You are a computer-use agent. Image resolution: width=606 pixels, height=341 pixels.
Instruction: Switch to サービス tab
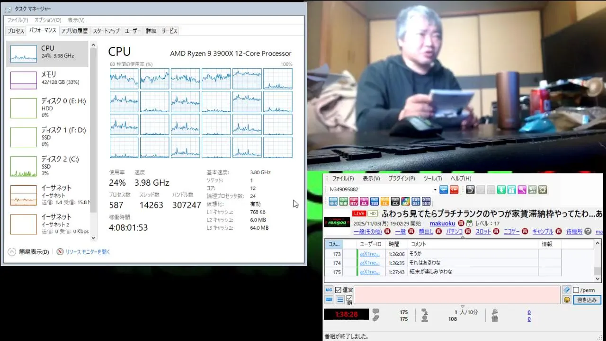click(x=169, y=31)
